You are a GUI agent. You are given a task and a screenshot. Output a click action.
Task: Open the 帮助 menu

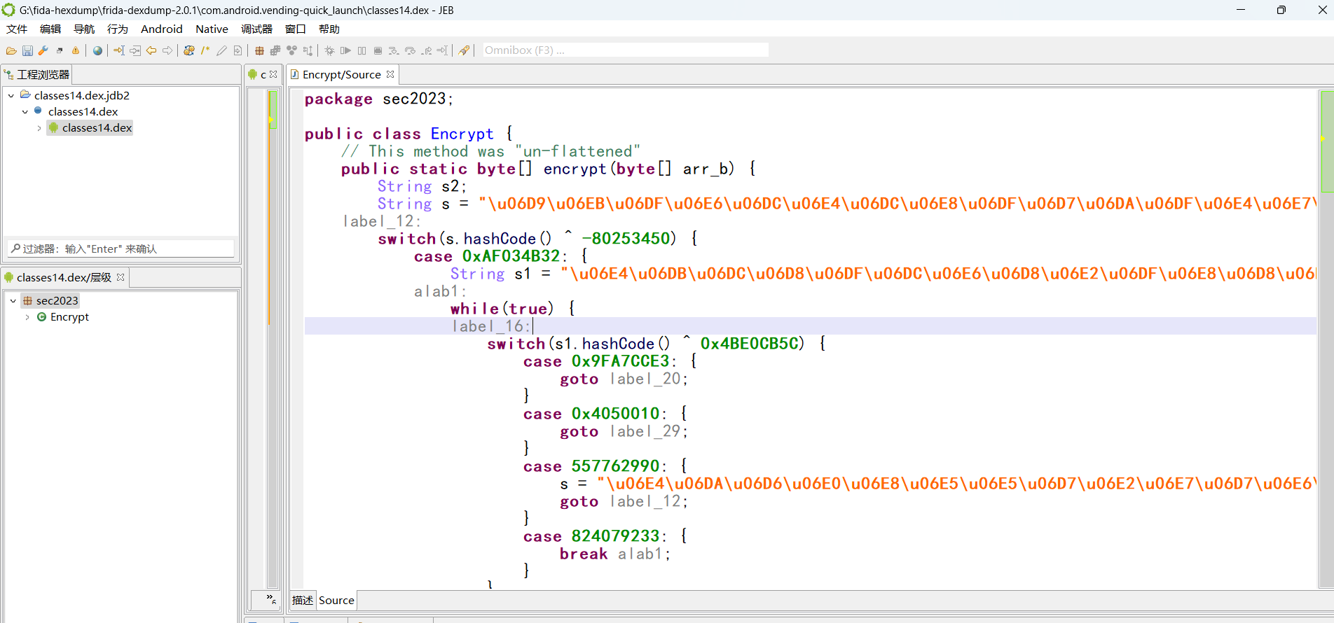click(x=329, y=29)
